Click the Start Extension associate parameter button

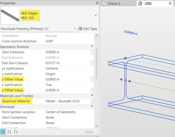point(92,52)
